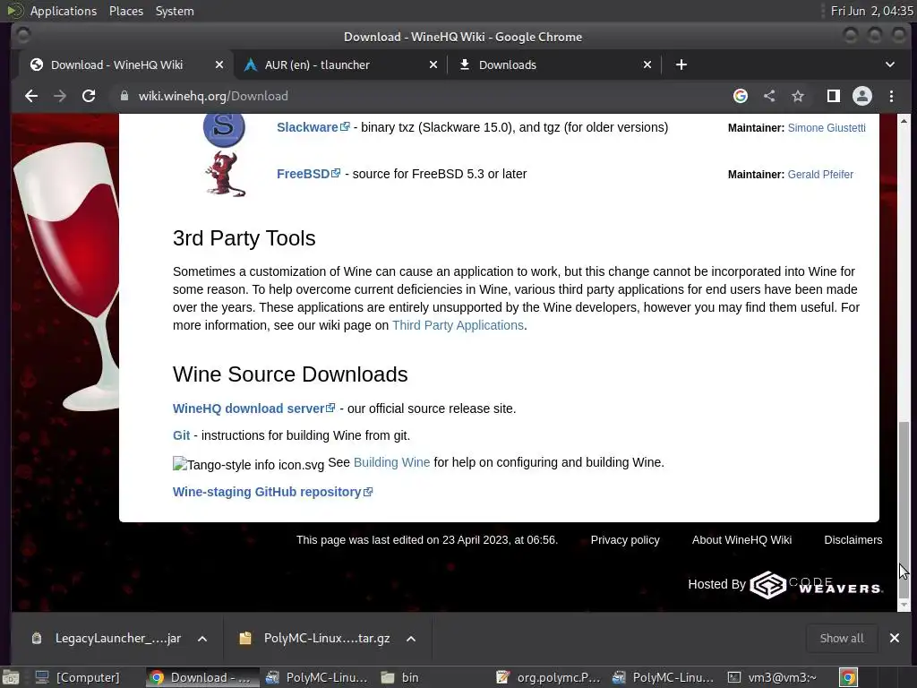Open the Places menu

point(125,11)
